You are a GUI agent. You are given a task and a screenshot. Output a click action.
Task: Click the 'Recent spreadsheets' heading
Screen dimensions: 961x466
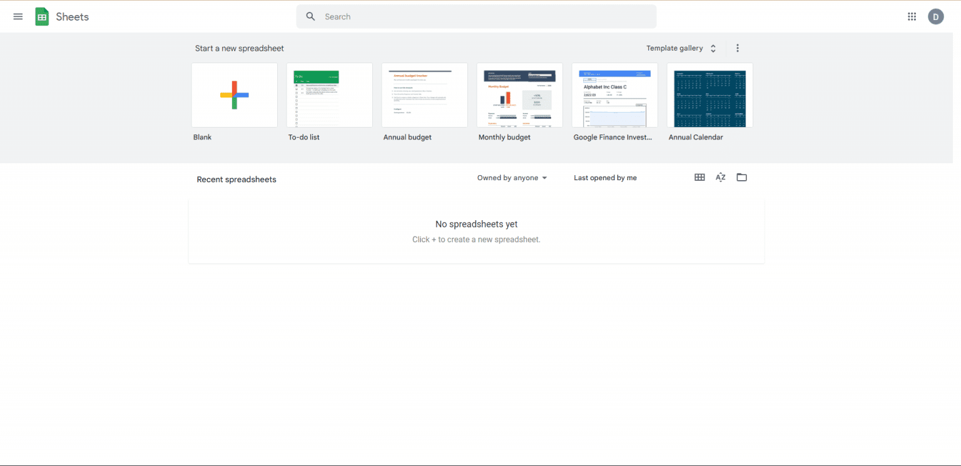pos(236,180)
